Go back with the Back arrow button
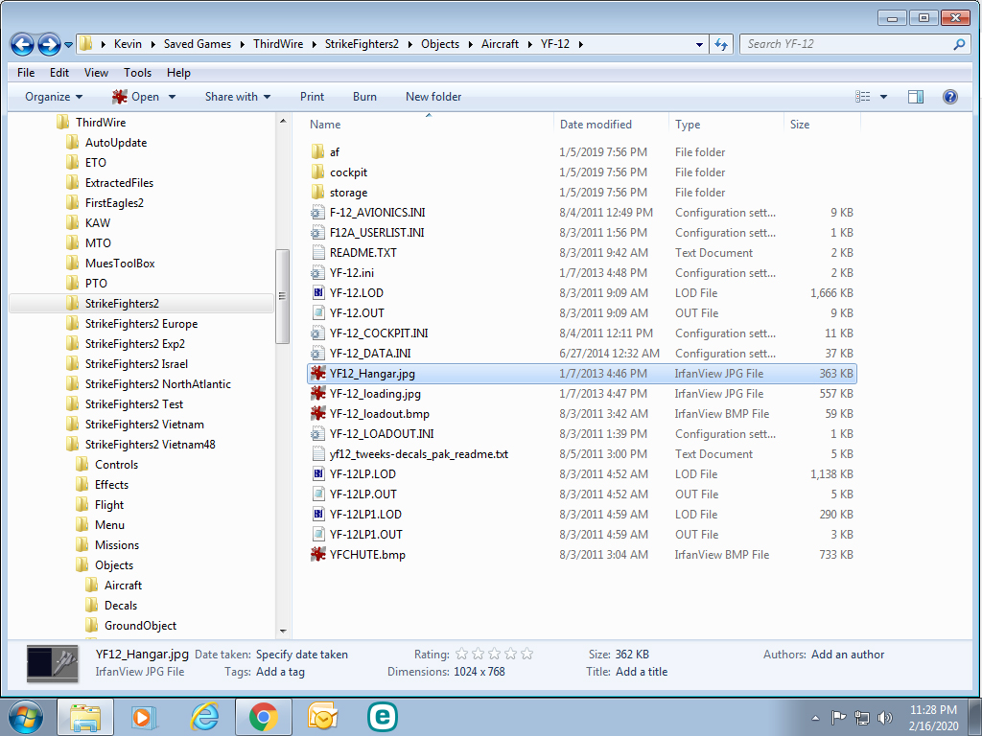Viewport: 982px width, 736px height. coord(23,44)
